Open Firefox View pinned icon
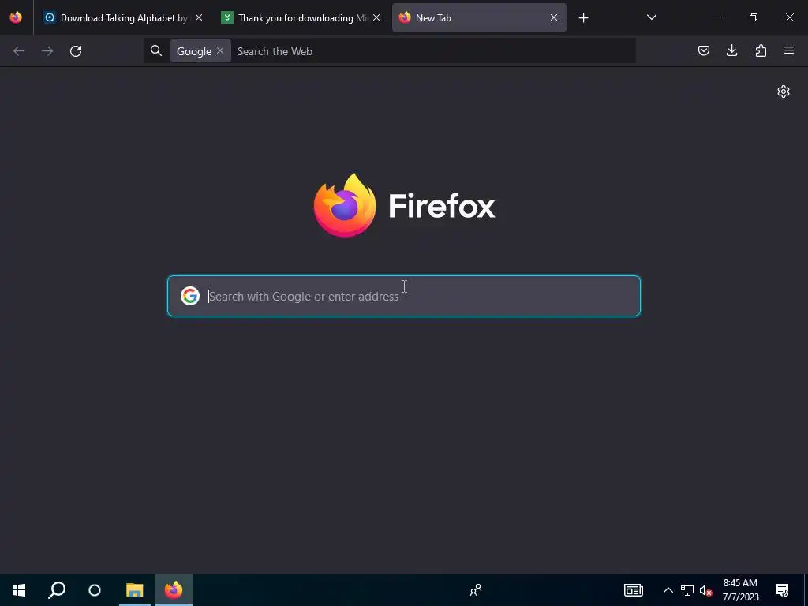This screenshot has width=808, height=606. point(16,17)
